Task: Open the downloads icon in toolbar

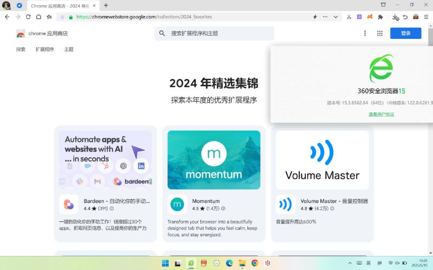Action: click(395, 17)
